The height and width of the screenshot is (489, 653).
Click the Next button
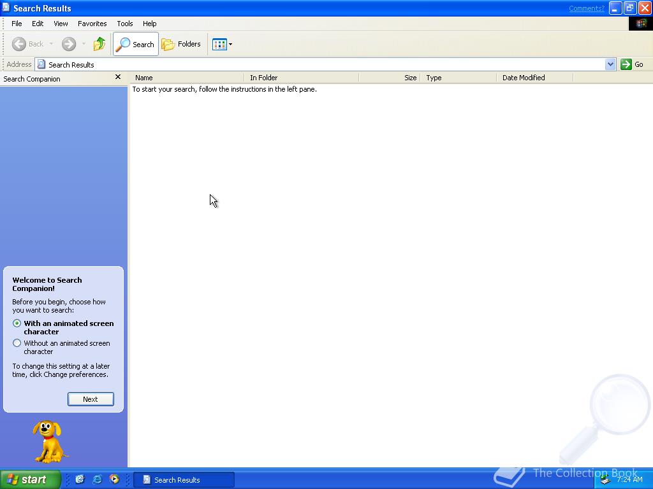[x=91, y=399]
